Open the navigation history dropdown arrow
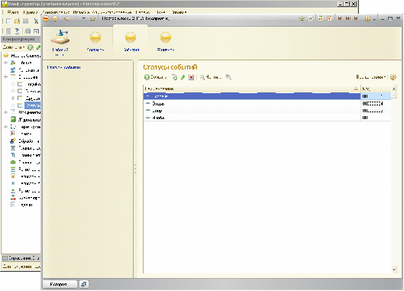The height and width of the screenshot is (291, 404). pos(84,18)
